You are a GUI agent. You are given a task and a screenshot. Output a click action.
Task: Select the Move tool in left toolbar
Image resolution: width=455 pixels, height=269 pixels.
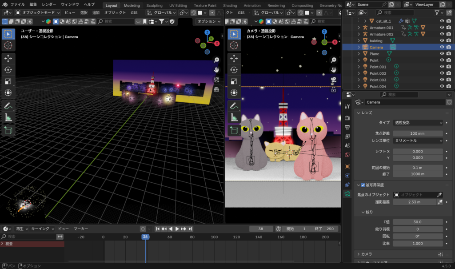(8, 58)
